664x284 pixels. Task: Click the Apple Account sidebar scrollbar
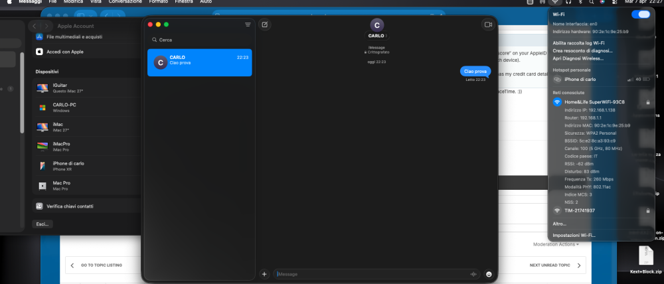(x=22, y=92)
